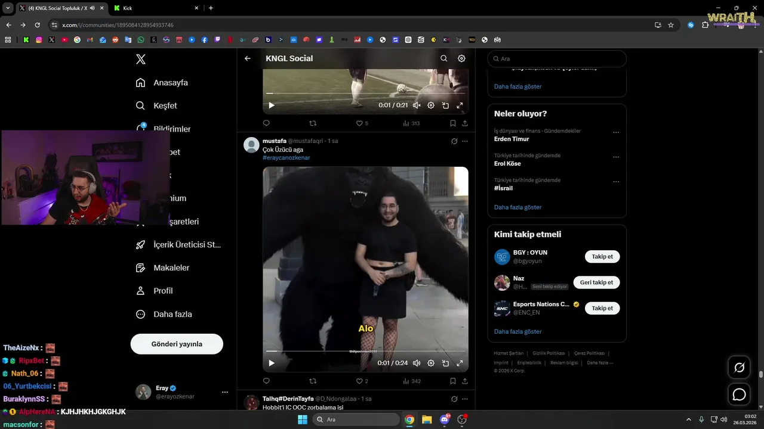View analytics showing 313 views
The height and width of the screenshot is (429, 764).
click(x=412, y=123)
